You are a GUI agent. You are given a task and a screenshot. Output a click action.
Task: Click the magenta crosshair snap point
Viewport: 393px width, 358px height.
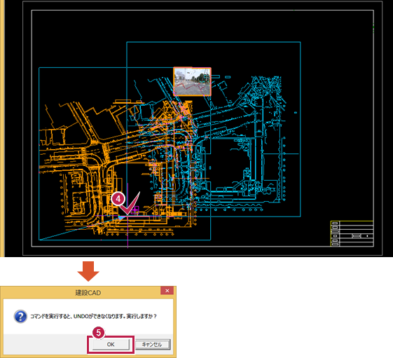[127, 216]
